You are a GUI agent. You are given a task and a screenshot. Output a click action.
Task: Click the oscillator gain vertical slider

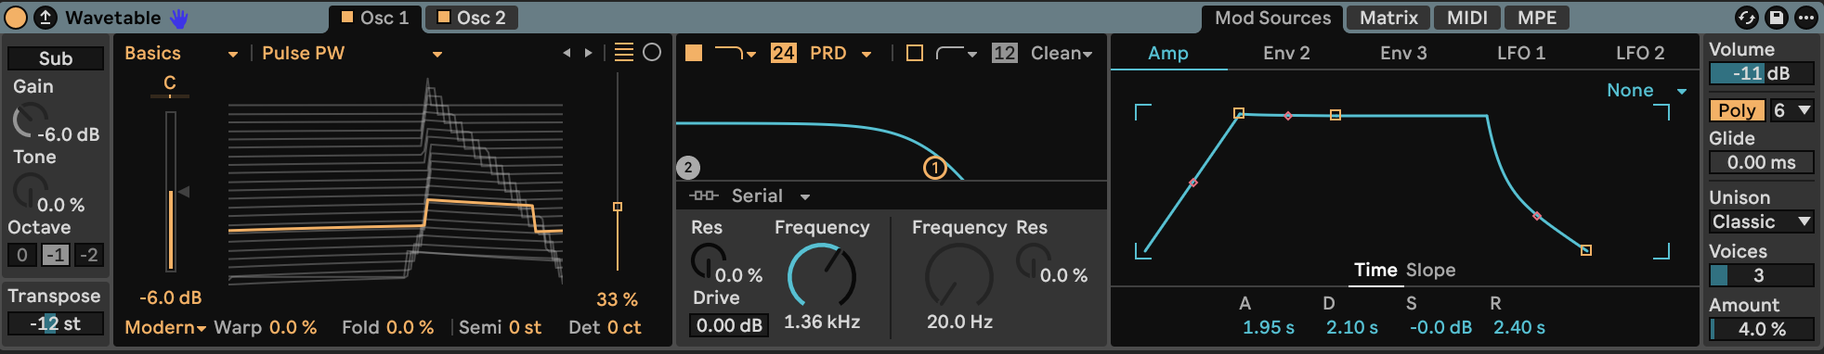coord(171,191)
